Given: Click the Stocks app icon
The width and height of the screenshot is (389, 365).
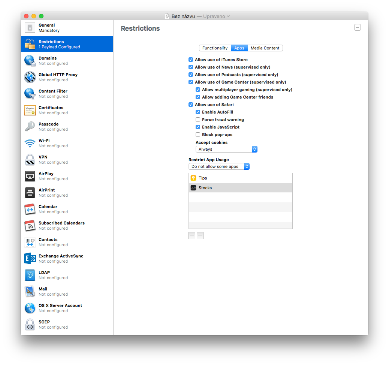Looking at the screenshot, I should pyautogui.click(x=193, y=188).
